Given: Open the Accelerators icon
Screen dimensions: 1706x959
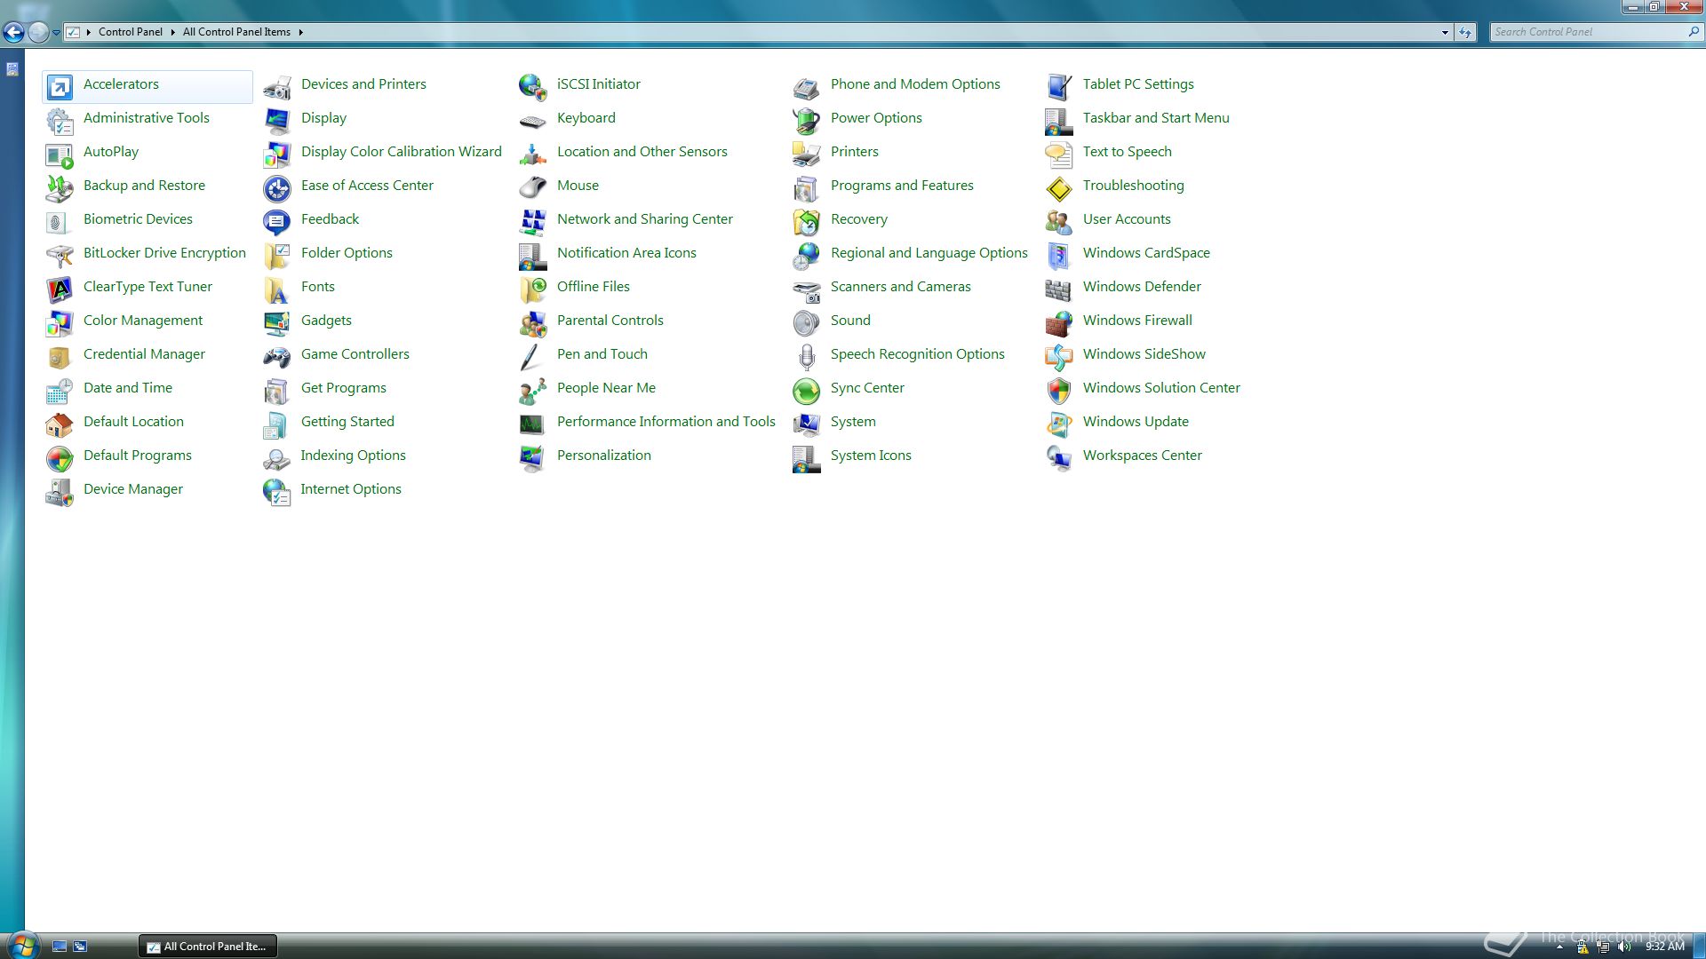Looking at the screenshot, I should coord(60,86).
